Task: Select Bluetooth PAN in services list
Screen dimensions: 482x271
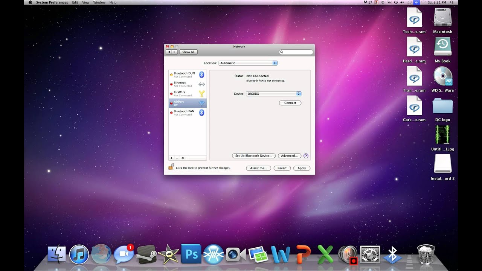Action: coord(188,113)
